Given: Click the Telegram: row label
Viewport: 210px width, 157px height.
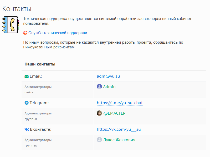Looking at the screenshot, I should click(39, 103).
